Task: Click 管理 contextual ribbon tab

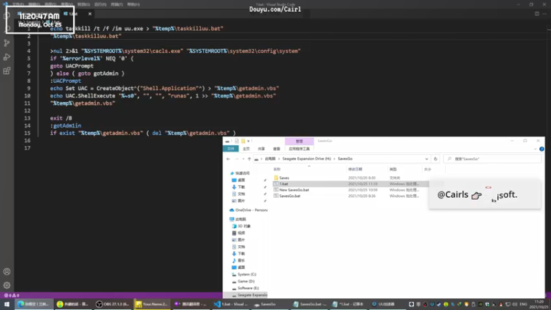Action: pyautogui.click(x=299, y=141)
